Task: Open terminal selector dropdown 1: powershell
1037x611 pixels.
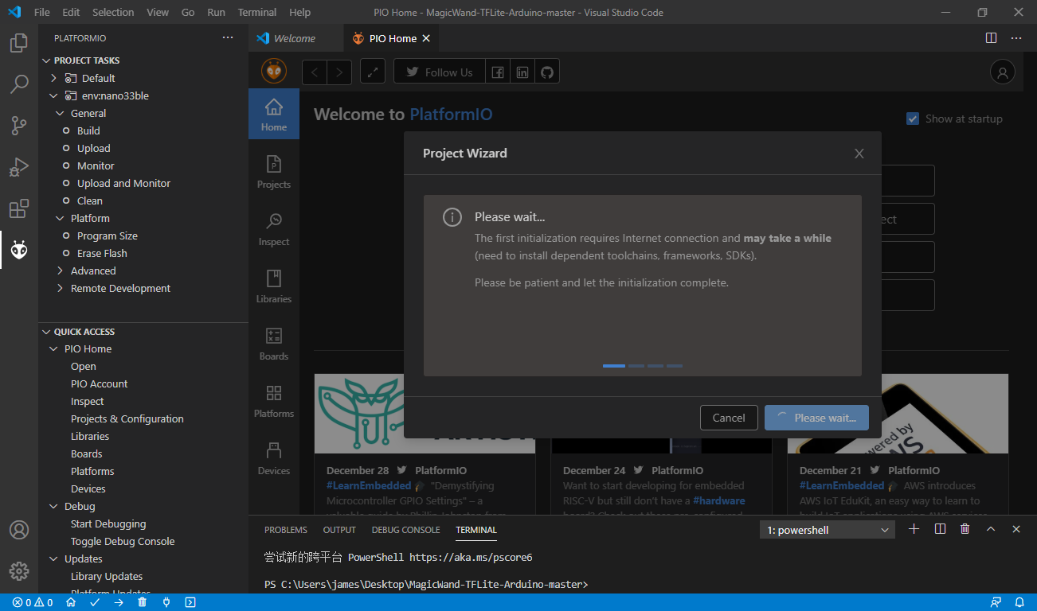Action: click(828, 530)
